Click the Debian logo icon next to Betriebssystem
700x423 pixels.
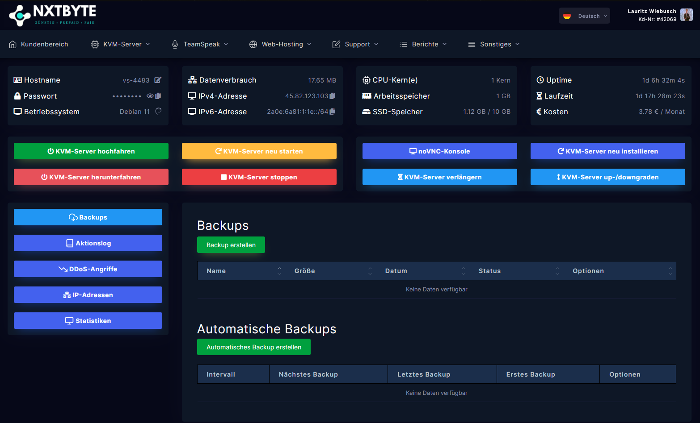click(158, 112)
